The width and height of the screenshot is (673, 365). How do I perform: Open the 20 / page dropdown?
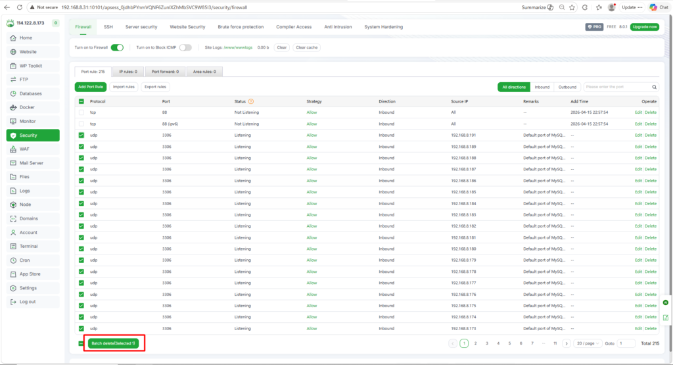(x=586, y=343)
